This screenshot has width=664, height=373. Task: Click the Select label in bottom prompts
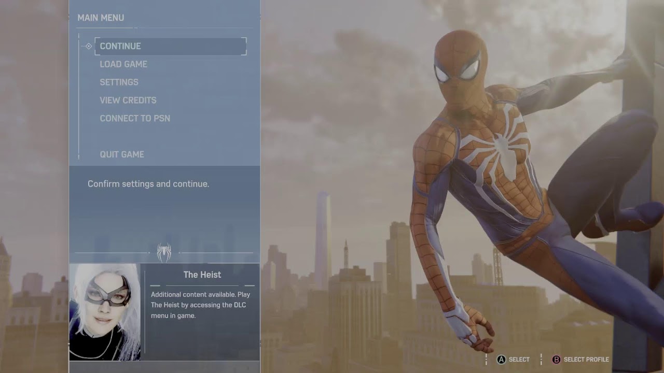(519, 360)
